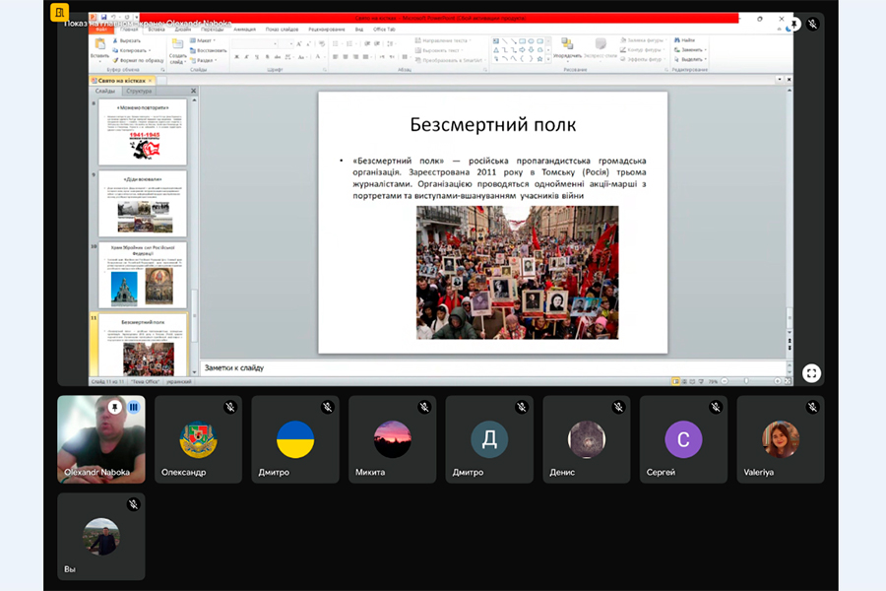The image size is (886, 591).
Task: Open the Анимация ribbon tab
Action: [x=244, y=30]
